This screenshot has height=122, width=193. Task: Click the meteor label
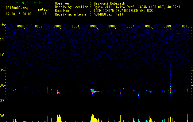pos(44,9)
